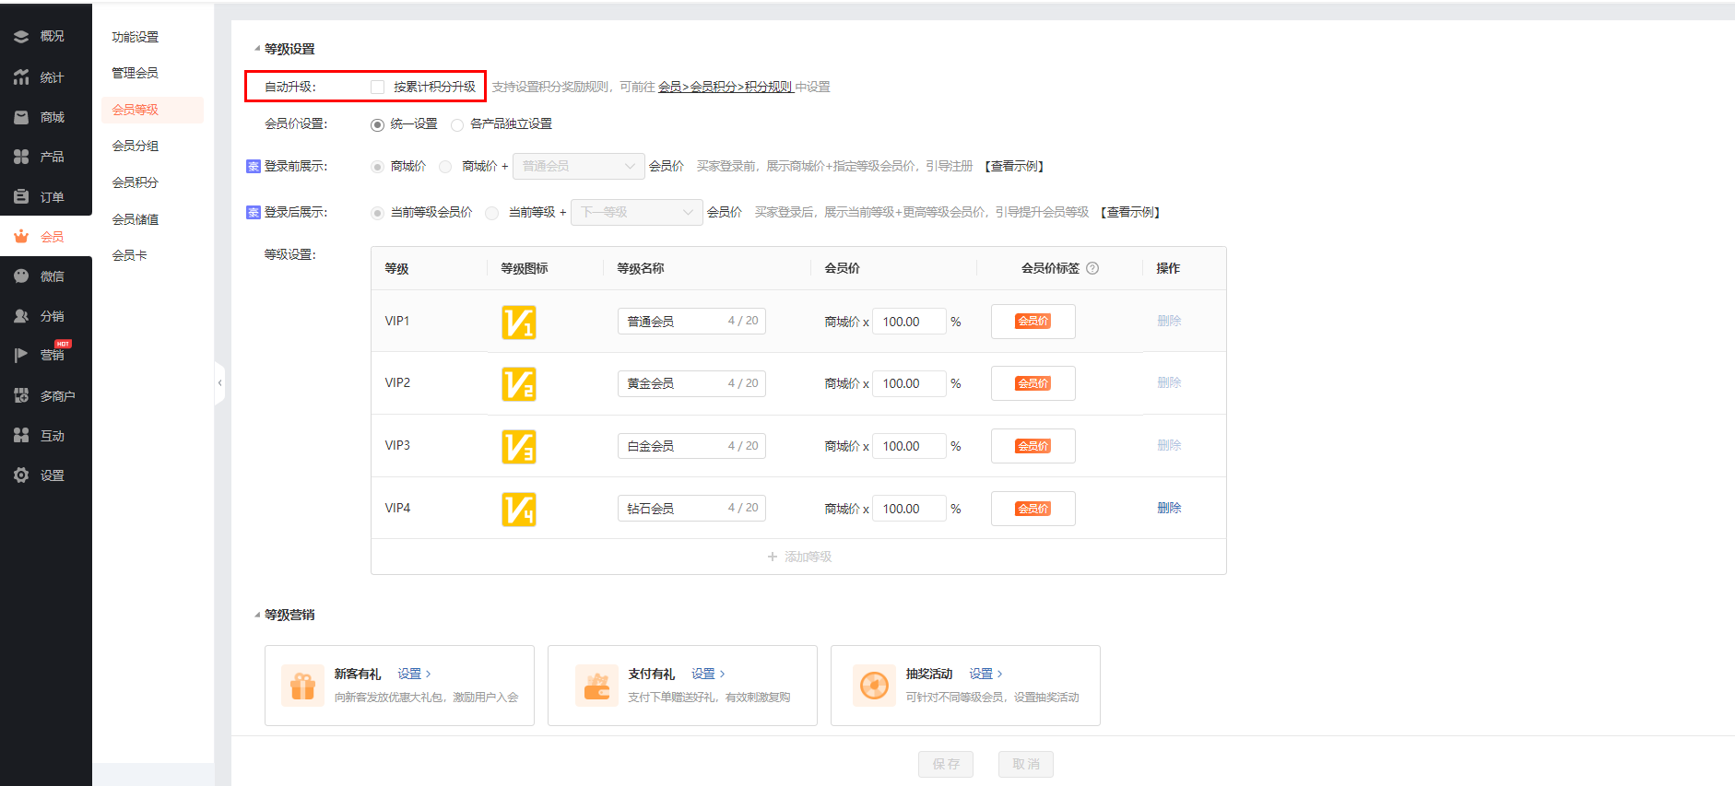Open the 订单 orders icon
Screen dimensions: 1735x786
pyautogui.click(x=21, y=196)
